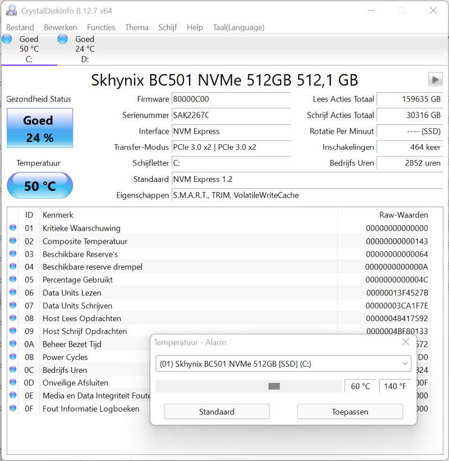Switch to the D: drive tab at 24 °C
This screenshot has width=449, height=461.
[85, 49]
